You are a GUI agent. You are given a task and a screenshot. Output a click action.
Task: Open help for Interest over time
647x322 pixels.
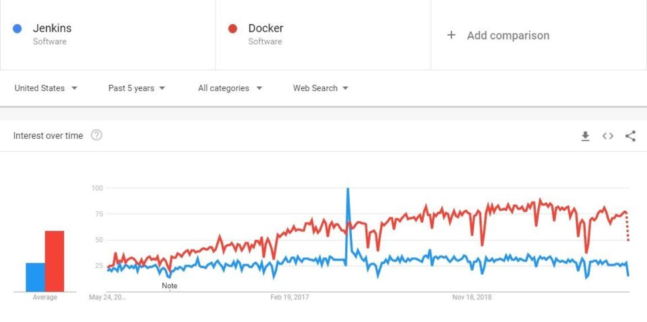[x=96, y=135]
